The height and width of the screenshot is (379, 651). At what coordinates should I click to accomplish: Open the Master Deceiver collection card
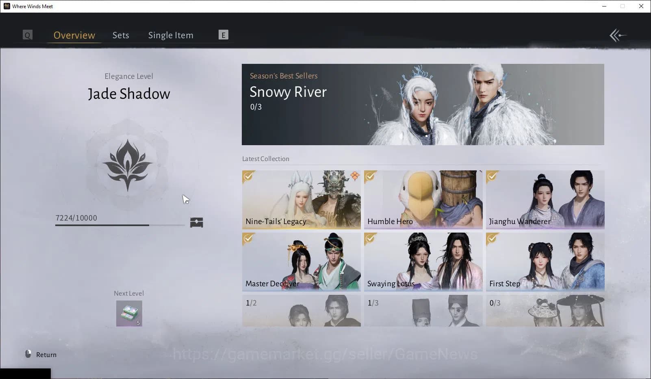click(x=302, y=262)
